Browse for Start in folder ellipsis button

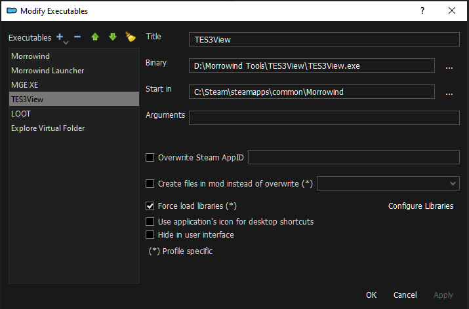[449, 92]
